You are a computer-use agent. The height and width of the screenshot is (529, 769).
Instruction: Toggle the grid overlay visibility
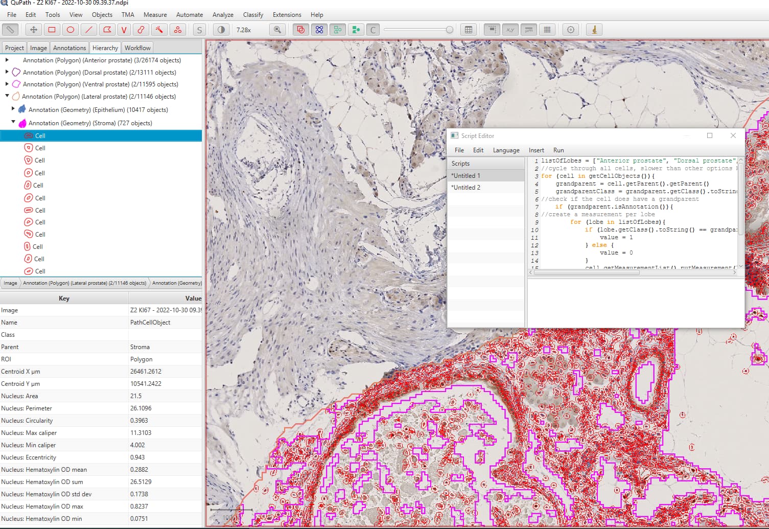[547, 30]
